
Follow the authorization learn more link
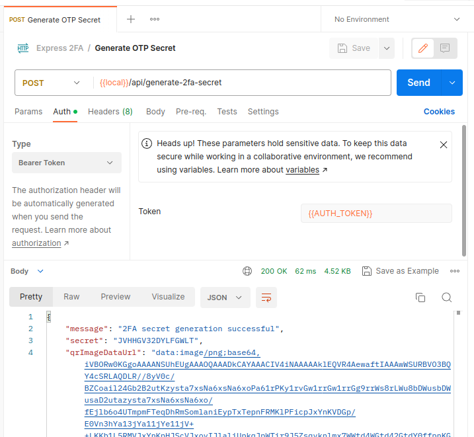point(36,243)
